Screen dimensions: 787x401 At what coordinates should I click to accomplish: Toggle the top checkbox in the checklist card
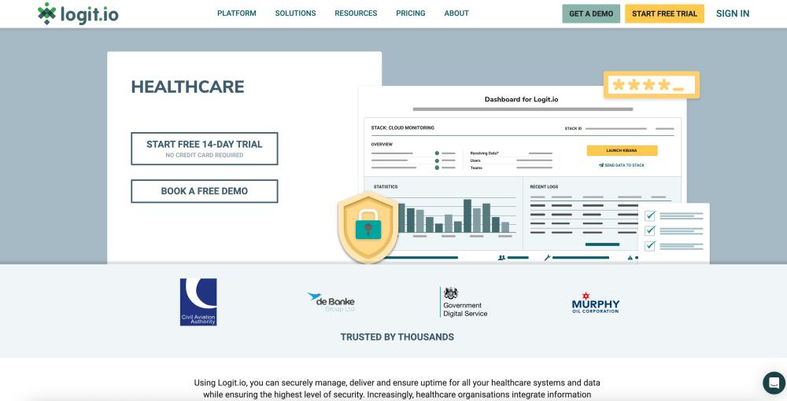click(650, 215)
